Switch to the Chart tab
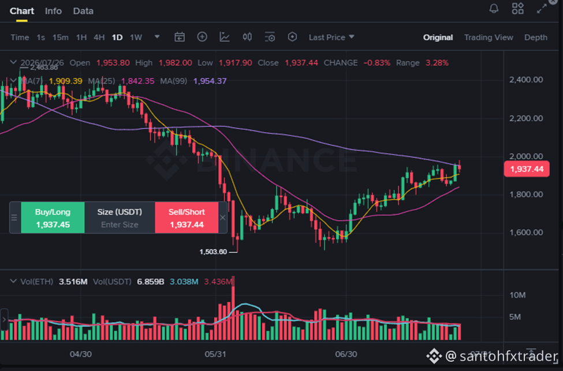Viewport: 563px width, 371px height. [22, 11]
